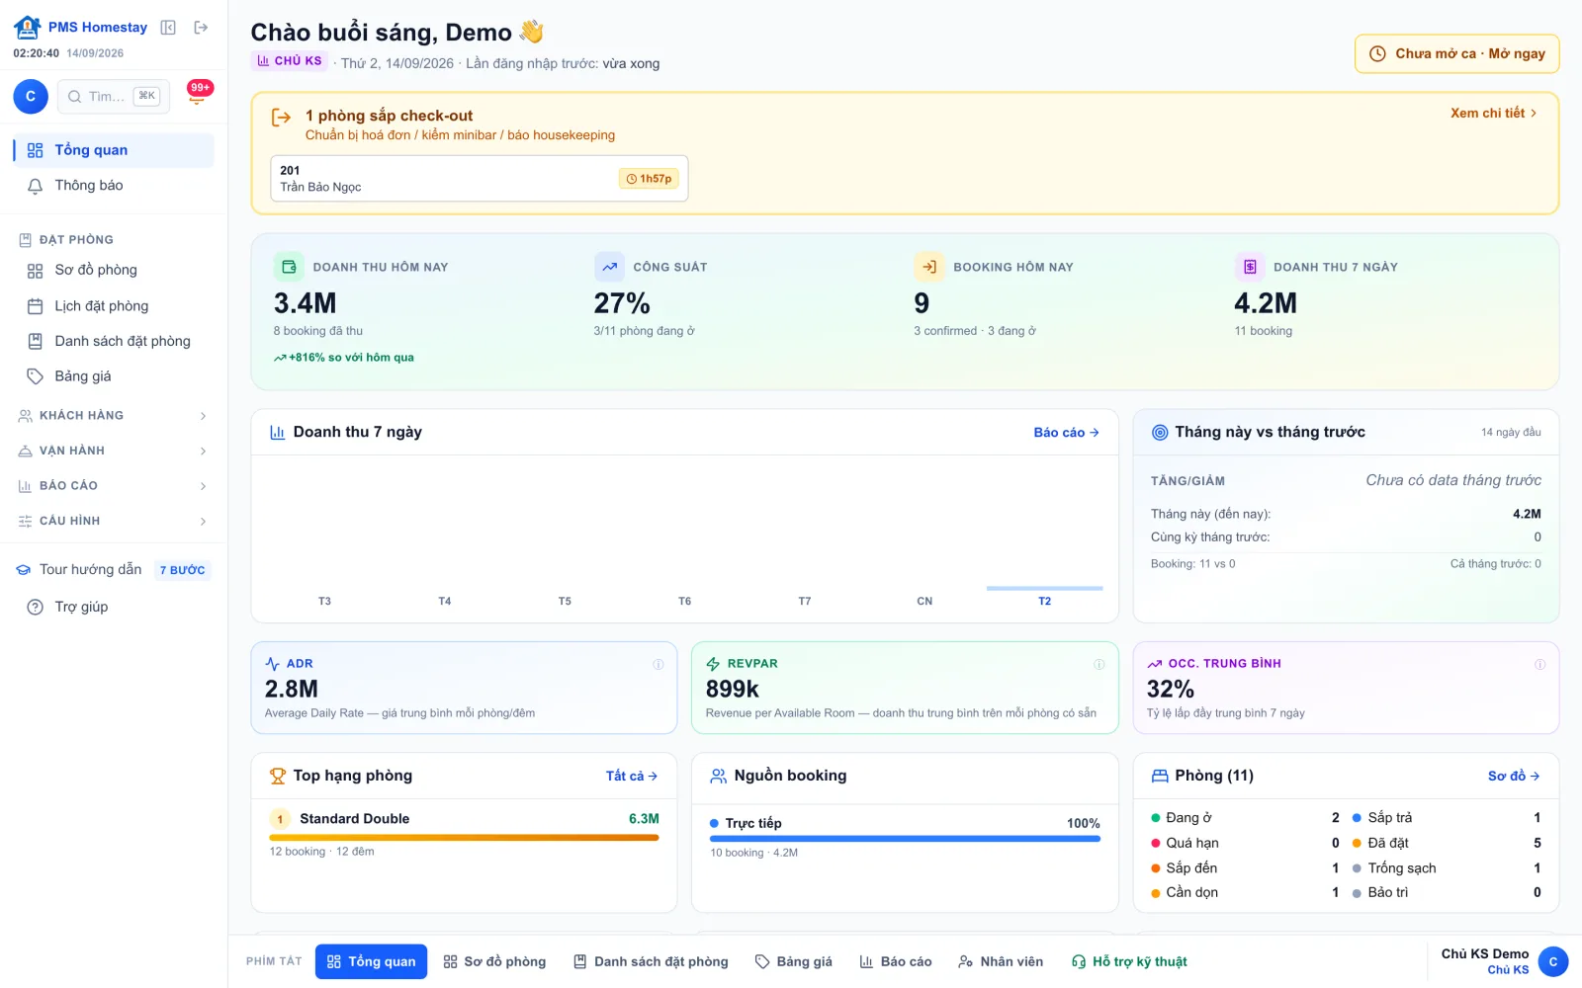Viewport: 1582px width, 988px height.
Task: Collapse the sidebar panel icon
Action: point(168,28)
